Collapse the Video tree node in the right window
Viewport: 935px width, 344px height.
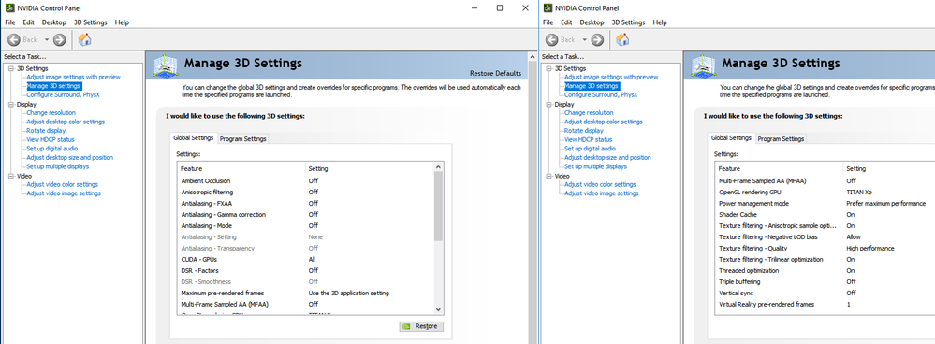coord(548,176)
